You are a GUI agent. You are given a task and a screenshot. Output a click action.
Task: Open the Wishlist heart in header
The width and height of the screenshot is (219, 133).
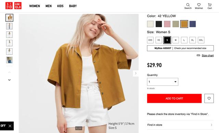point(199,6)
